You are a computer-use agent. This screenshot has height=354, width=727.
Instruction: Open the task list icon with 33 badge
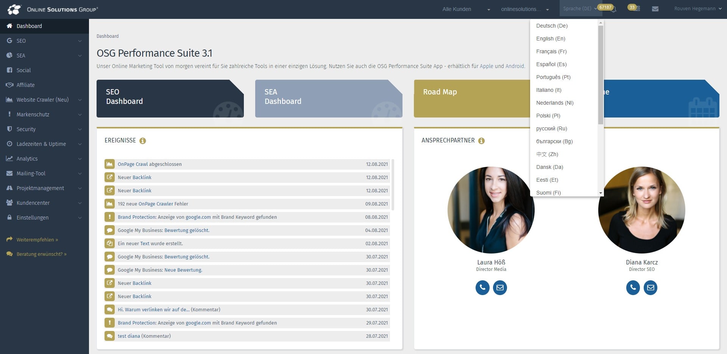(638, 9)
